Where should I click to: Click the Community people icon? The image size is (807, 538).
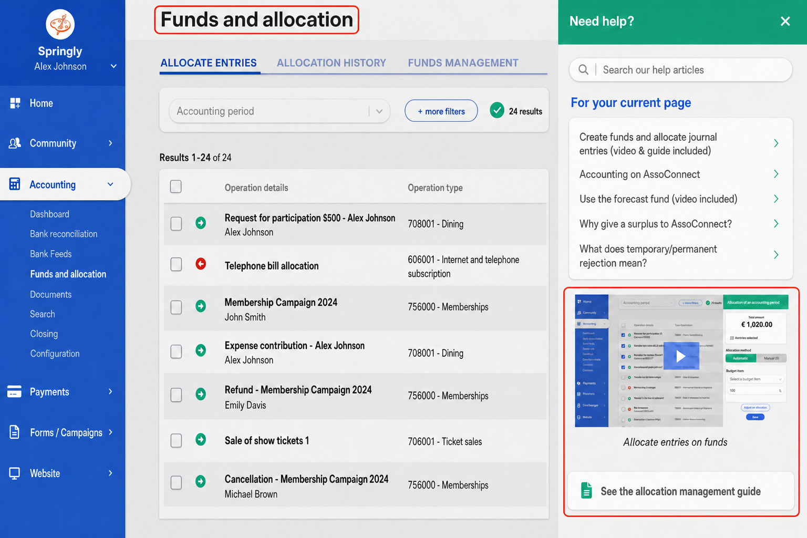pyautogui.click(x=15, y=143)
